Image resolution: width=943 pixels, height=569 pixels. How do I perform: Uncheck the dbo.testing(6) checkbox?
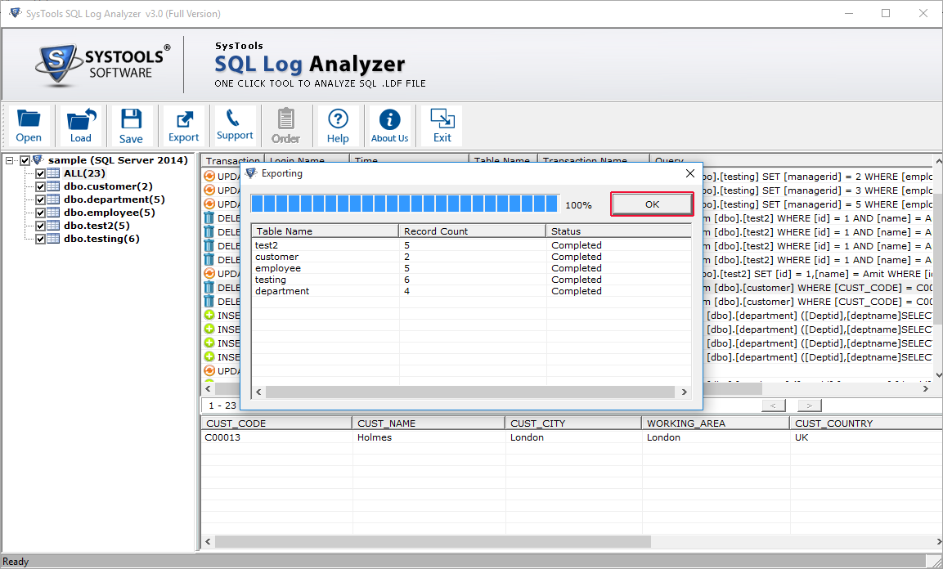pyautogui.click(x=40, y=240)
